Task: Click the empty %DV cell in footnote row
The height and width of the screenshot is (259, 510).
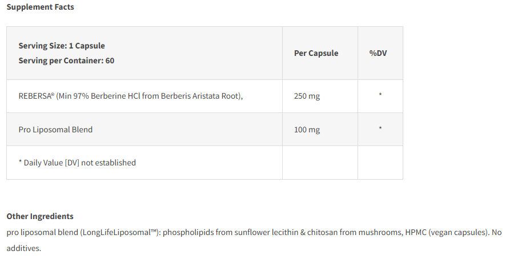Action: pyautogui.click(x=380, y=163)
